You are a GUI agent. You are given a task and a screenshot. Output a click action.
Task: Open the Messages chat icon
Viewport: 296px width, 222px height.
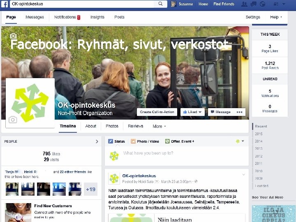[253, 4]
